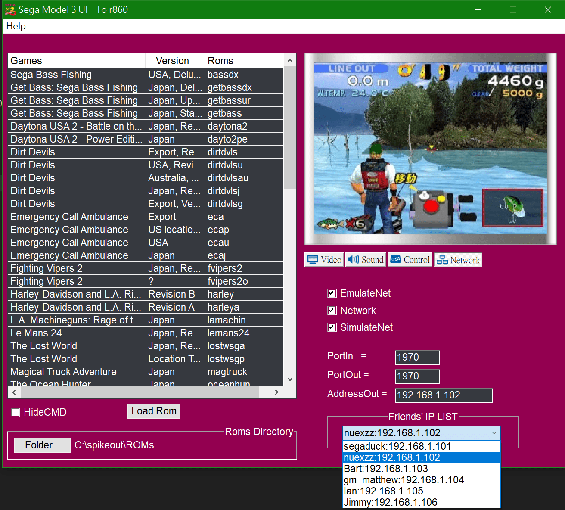Click the gamepad icon on Control tab
The height and width of the screenshot is (510, 565).
pyautogui.click(x=395, y=259)
